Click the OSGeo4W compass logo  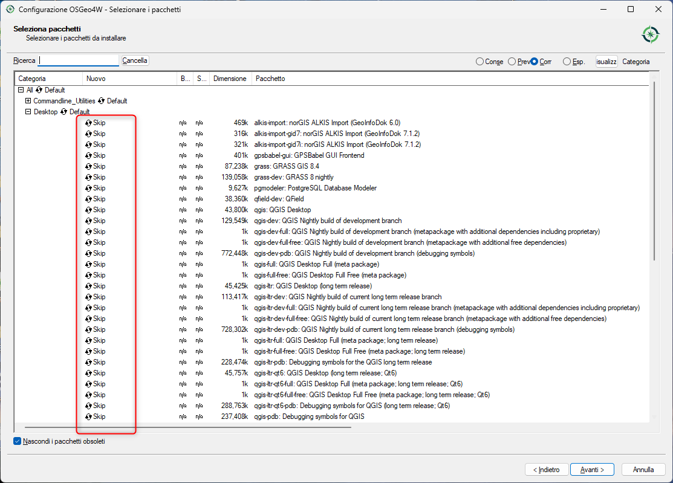650,34
